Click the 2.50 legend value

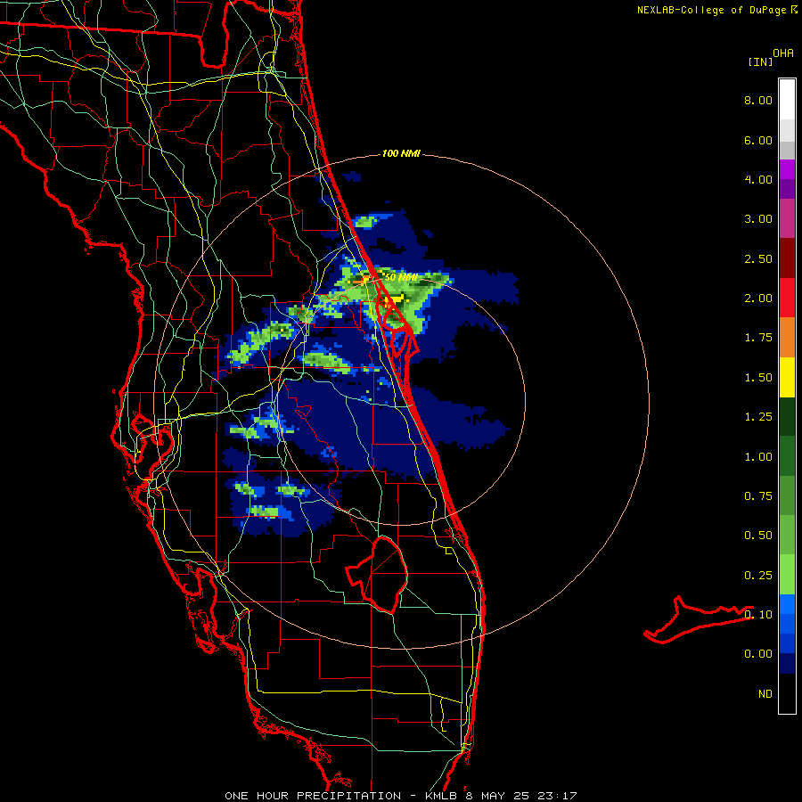point(758,258)
